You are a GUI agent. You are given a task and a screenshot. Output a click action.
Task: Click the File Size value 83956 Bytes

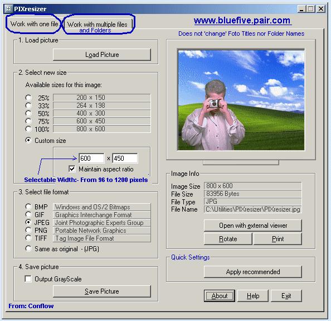tap(252, 194)
